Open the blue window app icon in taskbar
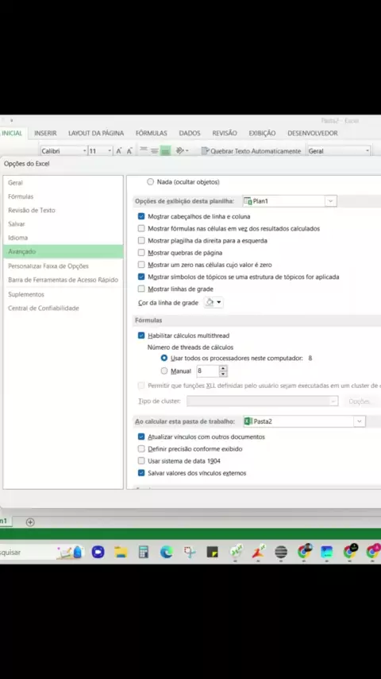This screenshot has width=381, height=679. point(326,552)
